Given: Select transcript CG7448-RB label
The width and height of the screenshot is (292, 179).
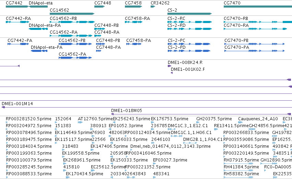Looking at the screenshot, I should pos(106,25).
